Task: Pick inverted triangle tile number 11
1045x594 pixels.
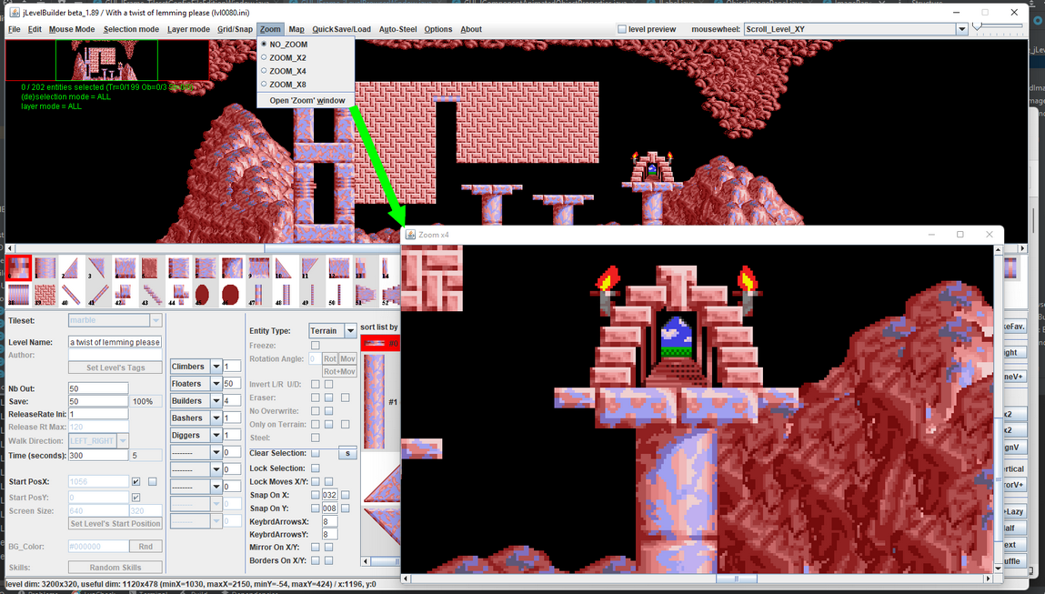Action: 312,267
